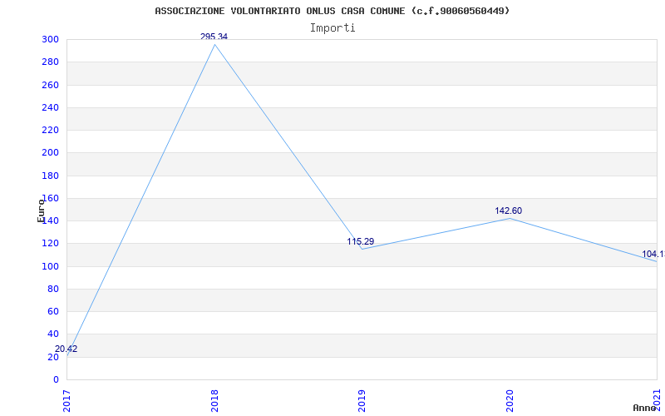Select the 2020 year label
Image resolution: width=665 pixels, height=416 pixels.
point(510,401)
